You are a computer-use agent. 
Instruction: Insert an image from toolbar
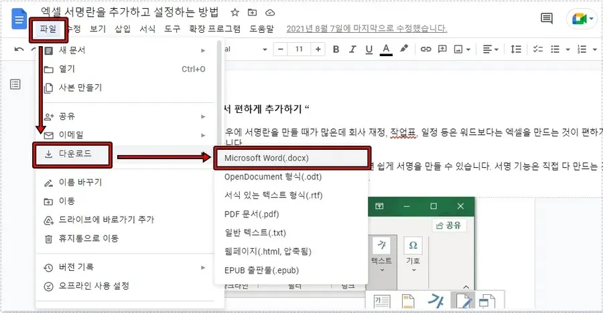pos(458,49)
